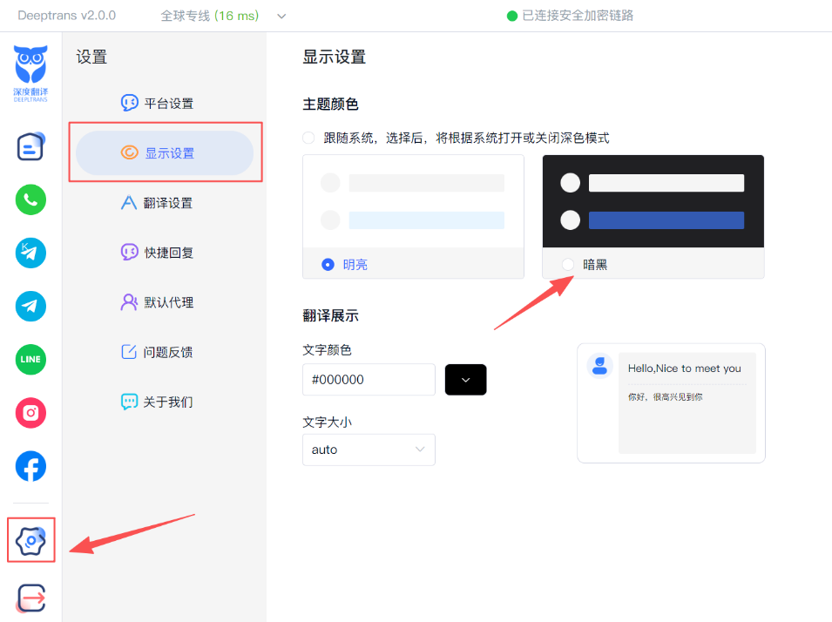Open the standard Telegram platform icon

[30, 307]
